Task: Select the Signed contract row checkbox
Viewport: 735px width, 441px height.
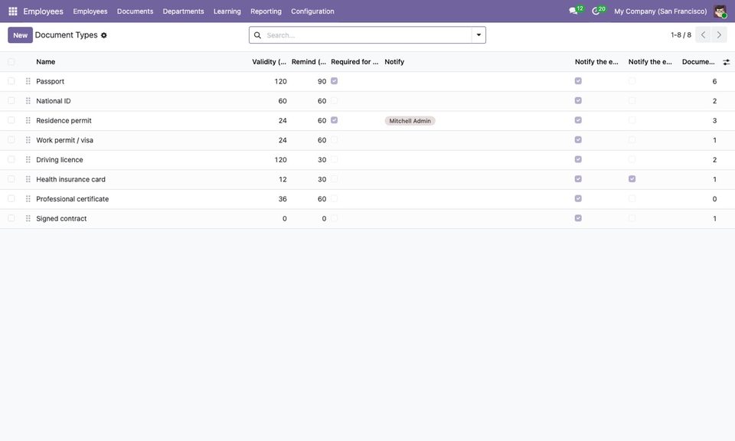Action: (x=11, y=218)
